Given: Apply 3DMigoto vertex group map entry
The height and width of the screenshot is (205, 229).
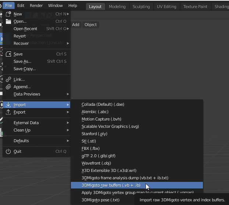Looking at the screenshot, I should click(137, 193).
